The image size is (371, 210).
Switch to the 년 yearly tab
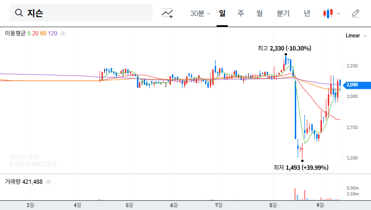307,14
